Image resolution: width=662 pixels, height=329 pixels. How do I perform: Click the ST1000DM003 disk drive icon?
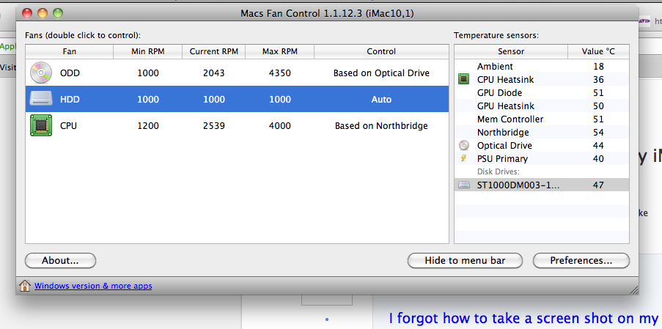(464, 185)
